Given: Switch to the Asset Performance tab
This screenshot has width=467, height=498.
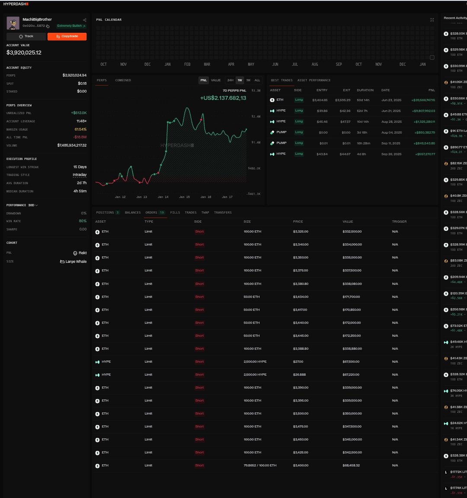Looking at the screenshot, I should (x=314, y=80).
